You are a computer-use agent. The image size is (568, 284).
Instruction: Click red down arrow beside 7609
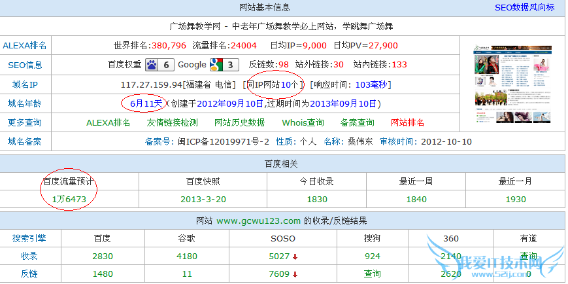pos(295,275)
